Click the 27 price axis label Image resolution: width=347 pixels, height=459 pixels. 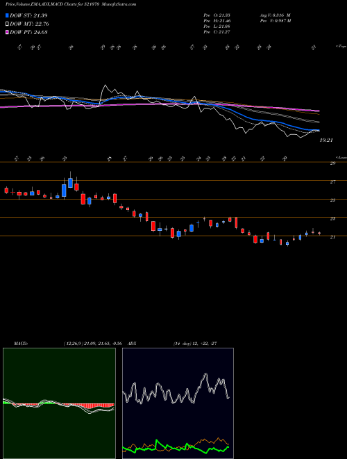tap(332, 182)
